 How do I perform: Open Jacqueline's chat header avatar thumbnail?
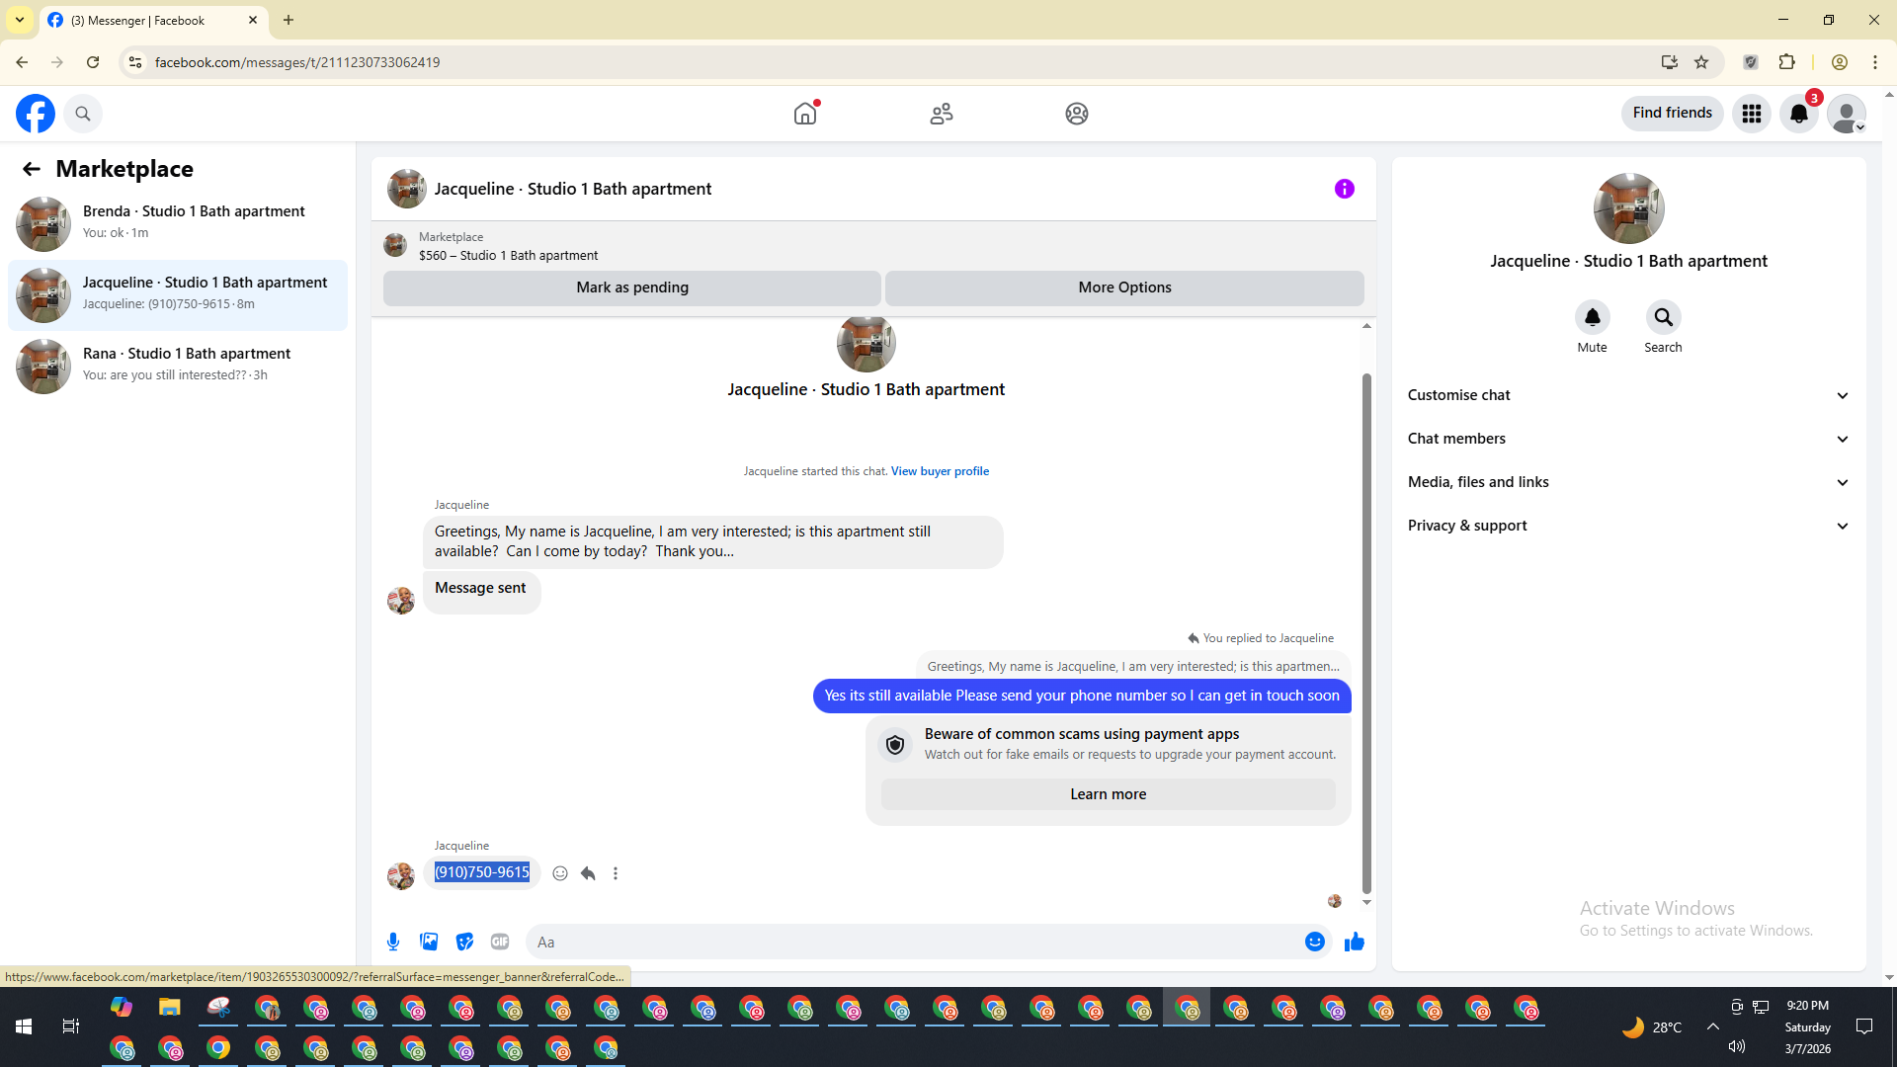(406, 189)
